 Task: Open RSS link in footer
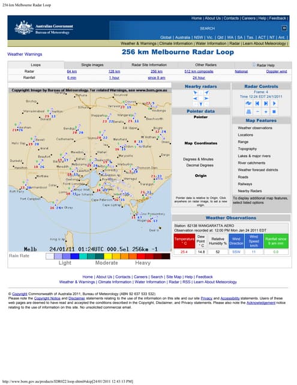(187, 282)
